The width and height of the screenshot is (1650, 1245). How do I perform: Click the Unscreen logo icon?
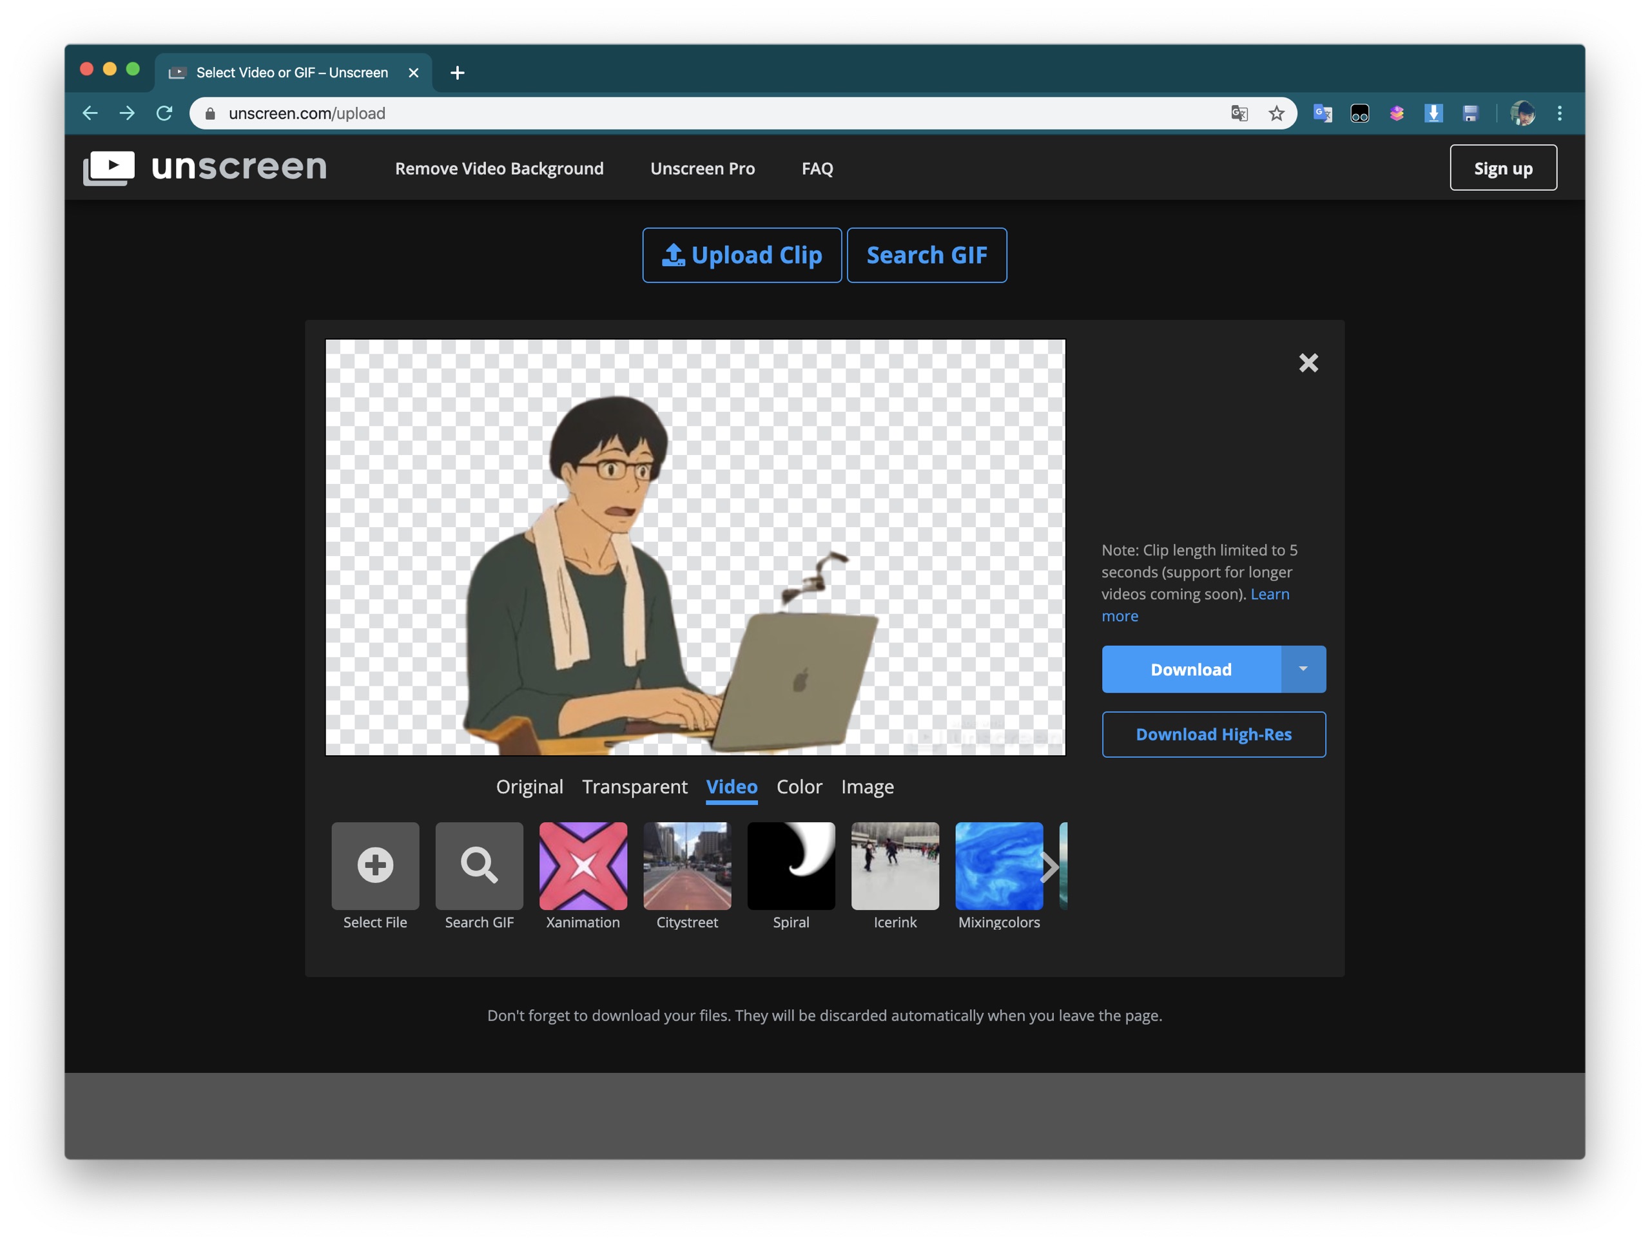pos(109,167)
